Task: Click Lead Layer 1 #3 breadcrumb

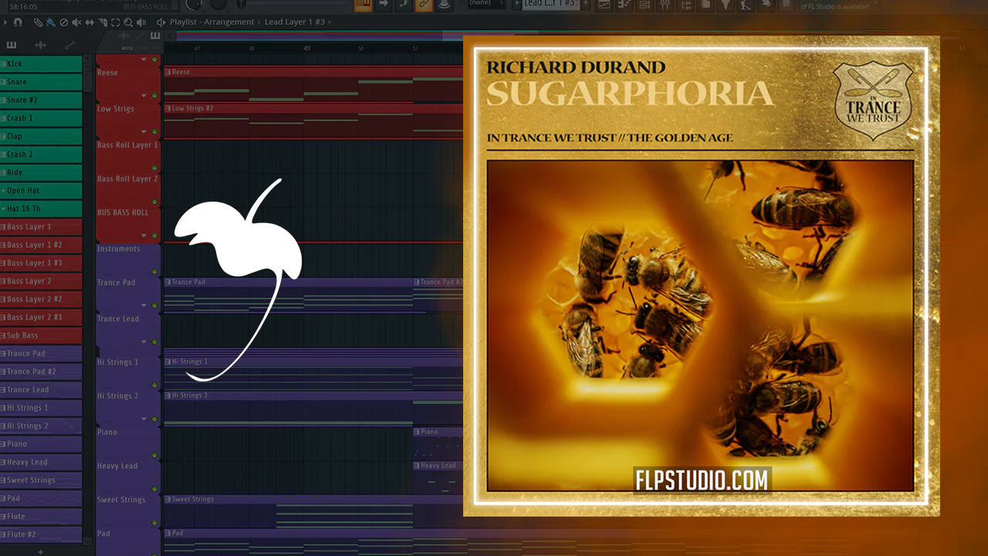Action: click(295, 22)
